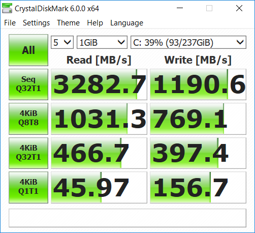
Task: Open the Settings menu
Action: click(36, 23)
